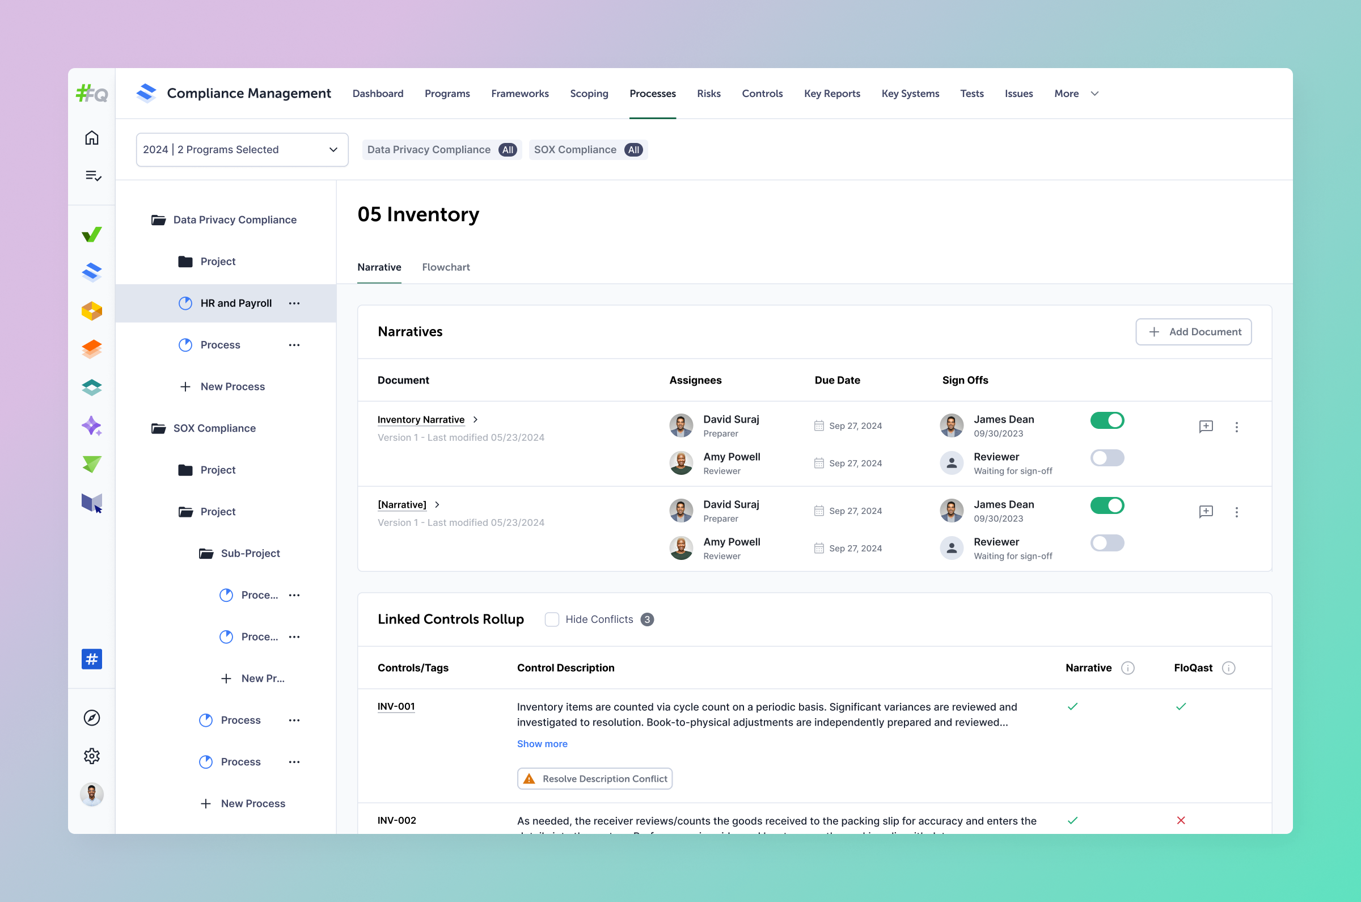Screen dimensions: 1361x902
Task: Open the checklist icon in sidebar
Action: coord(92,175)
